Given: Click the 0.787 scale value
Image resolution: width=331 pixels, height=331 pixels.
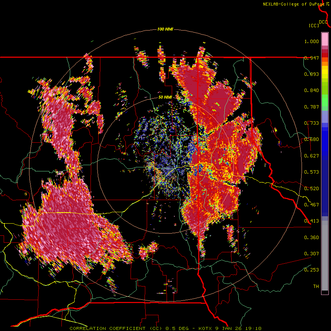Looking at the screenshot, I should (x=312, y=107).
